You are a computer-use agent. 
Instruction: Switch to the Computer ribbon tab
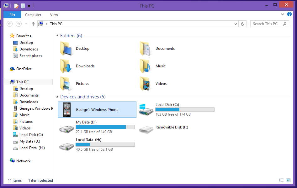pyautogui.click(x=33, y=15)
